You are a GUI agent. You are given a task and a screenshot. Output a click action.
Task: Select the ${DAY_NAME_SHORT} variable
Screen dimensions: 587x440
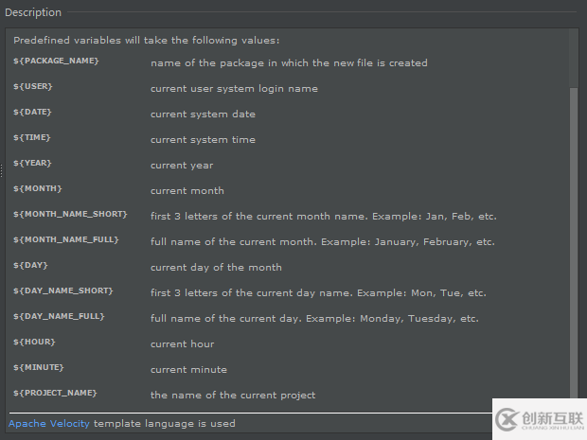(63, 291)
